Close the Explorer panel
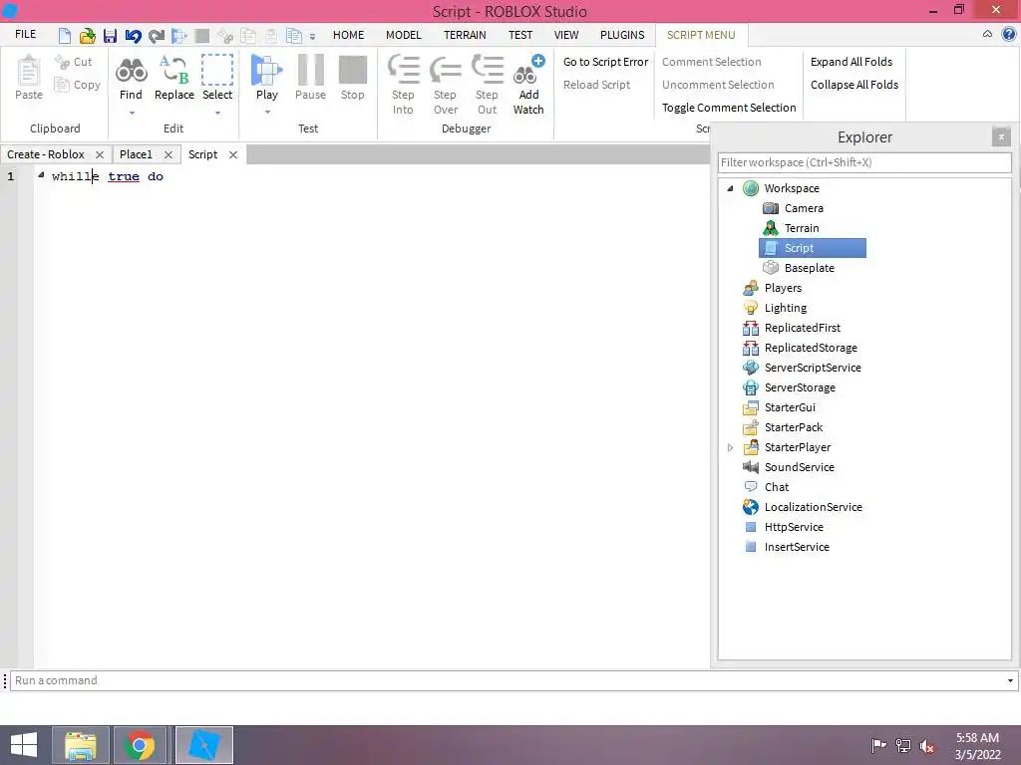 pyautogui.click(x=1001, y=136)
